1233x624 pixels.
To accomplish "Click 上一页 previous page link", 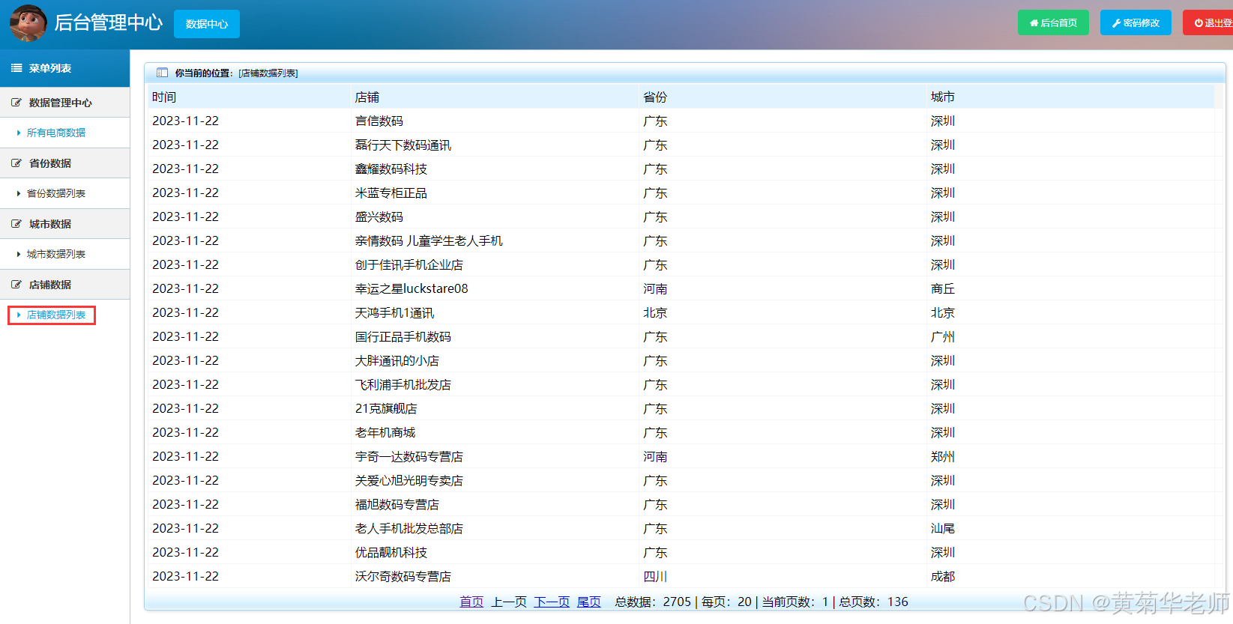I will coord(509,602).
